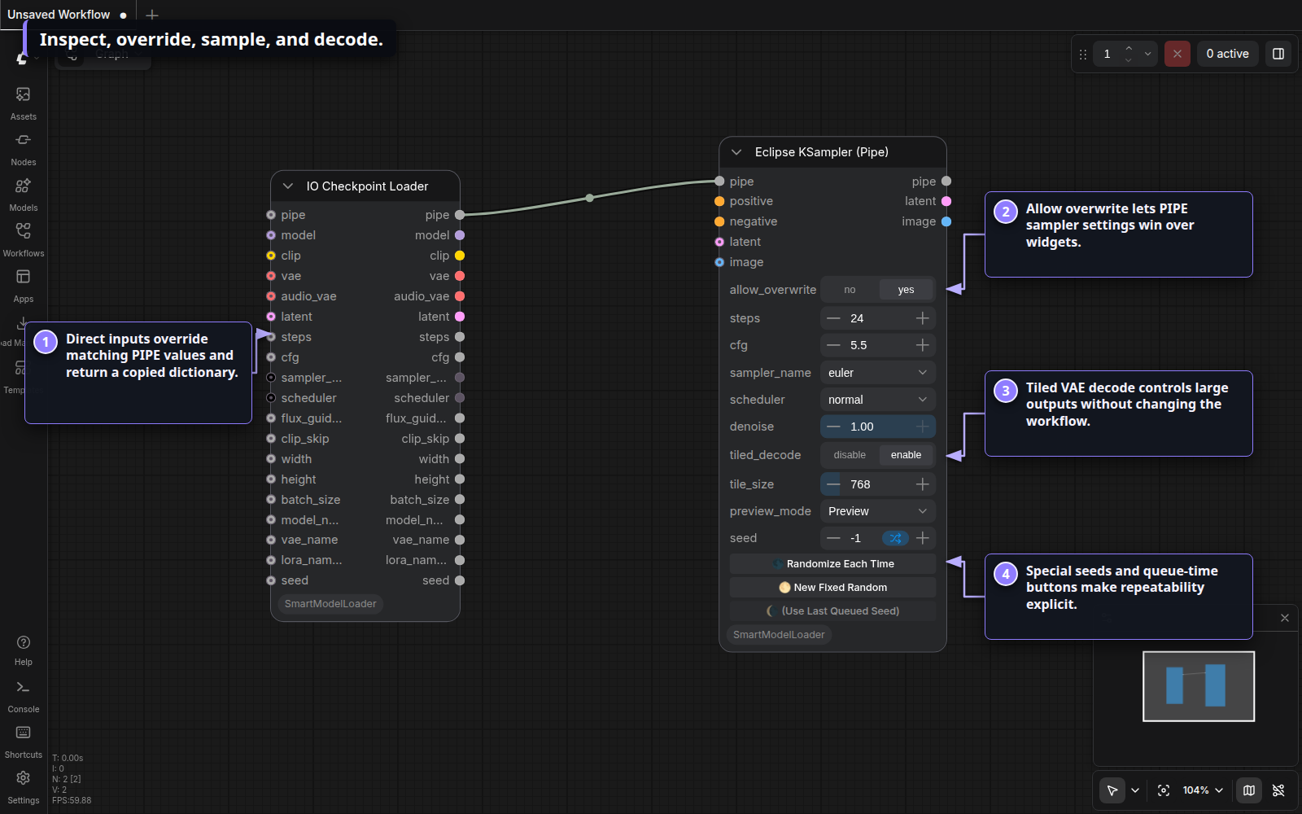Image resolution: width=1302 pixels, height=814 pixels.
Task: Click the tile_size 768 value field
Action: (877, 484)
